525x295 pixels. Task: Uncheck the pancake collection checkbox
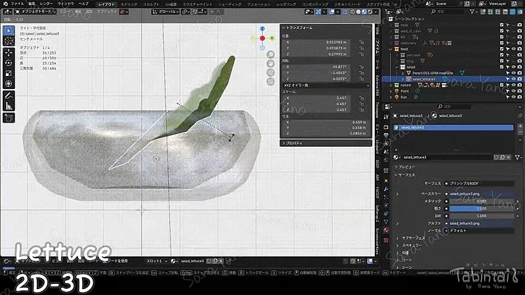(x=501, y=55)
